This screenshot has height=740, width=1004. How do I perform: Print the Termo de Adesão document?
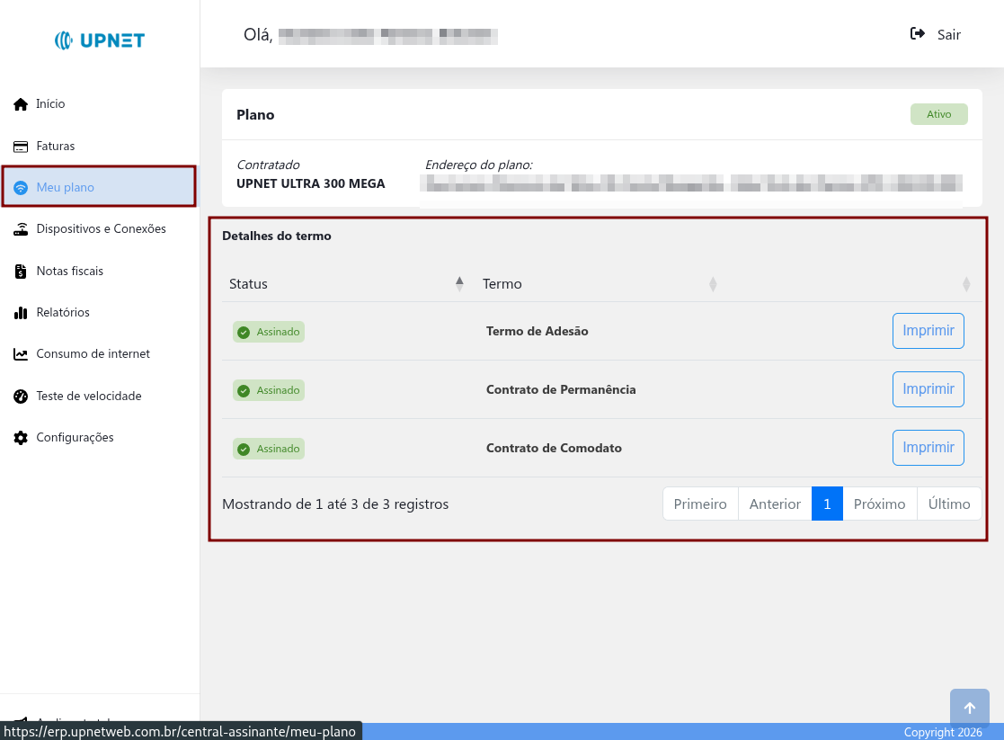[928, 330]
